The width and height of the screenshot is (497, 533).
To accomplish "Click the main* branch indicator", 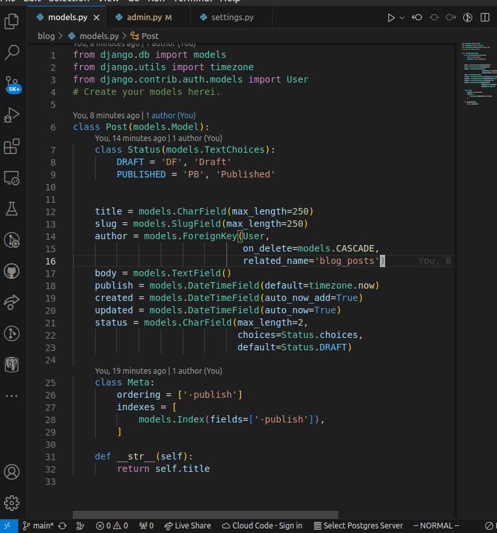I will 38,526.
